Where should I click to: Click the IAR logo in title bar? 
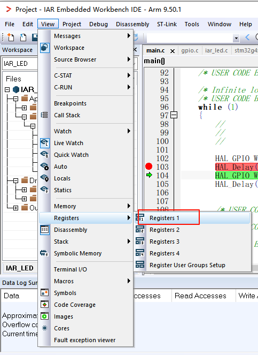(x=9, y=9)
